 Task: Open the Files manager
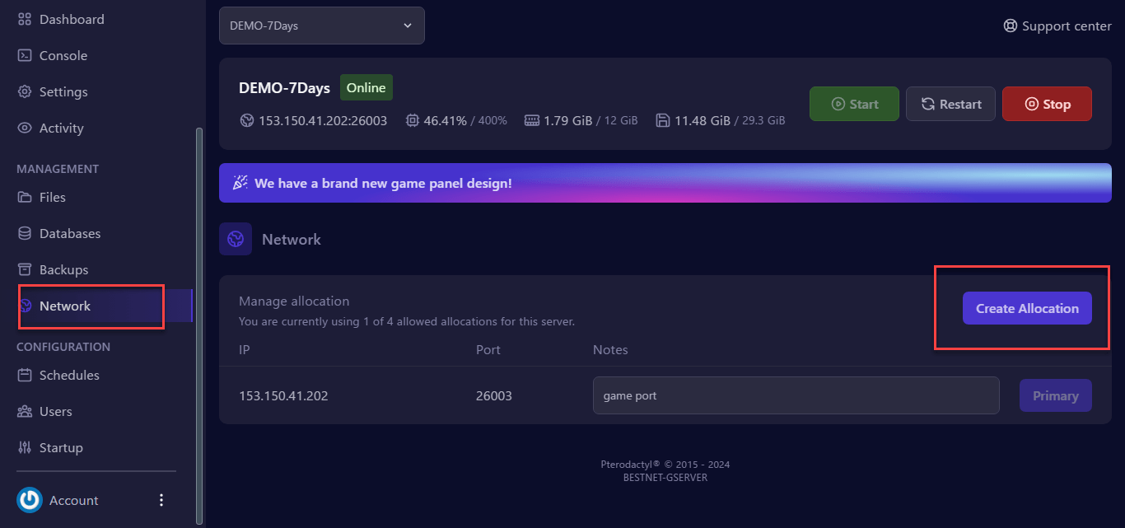[x=53, y=197]
